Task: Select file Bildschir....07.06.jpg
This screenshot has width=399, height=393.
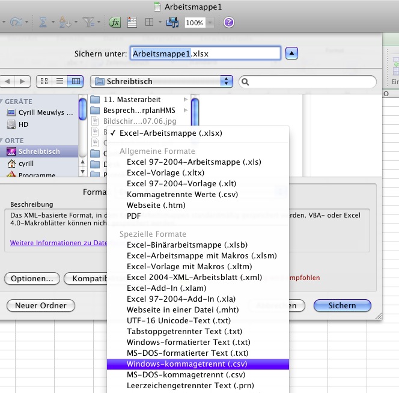Action: click(139, 121)
